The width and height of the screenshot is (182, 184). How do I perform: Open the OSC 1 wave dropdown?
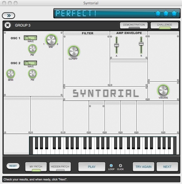point(30,38)
